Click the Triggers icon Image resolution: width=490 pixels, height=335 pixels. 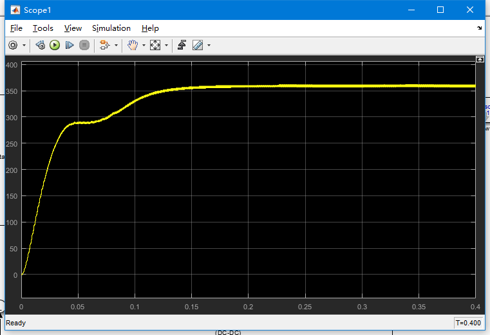pos(182,46)
